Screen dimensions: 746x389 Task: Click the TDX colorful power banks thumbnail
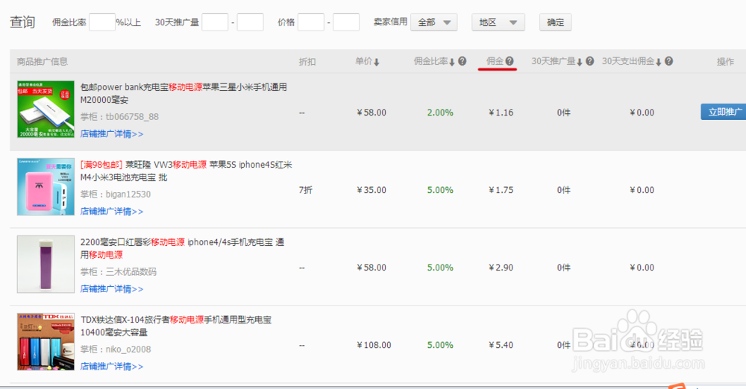click(x=46, y=342)
